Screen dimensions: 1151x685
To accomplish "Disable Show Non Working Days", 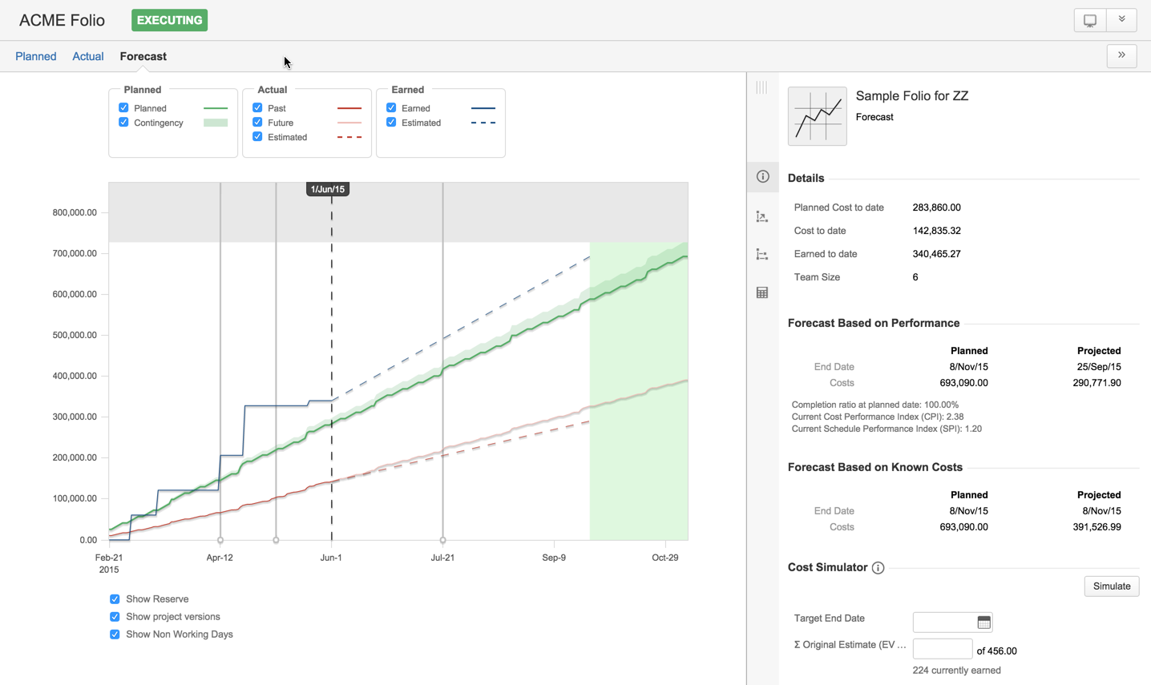I will coord(115,635).
